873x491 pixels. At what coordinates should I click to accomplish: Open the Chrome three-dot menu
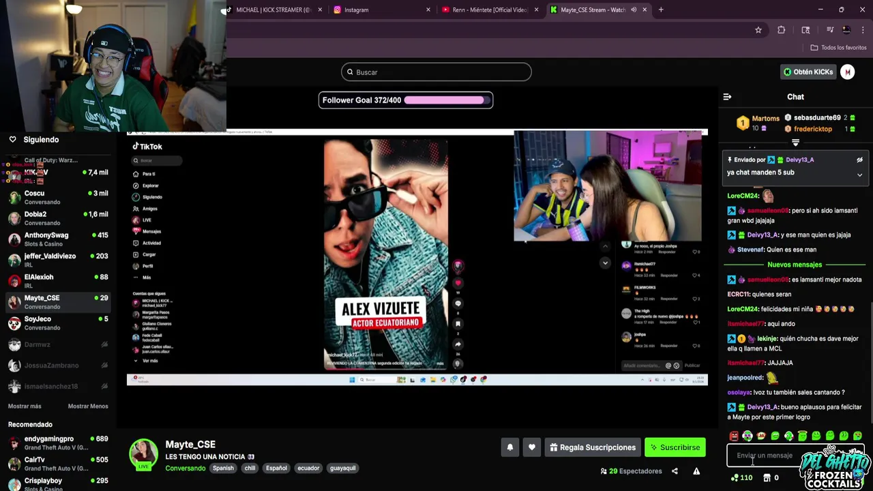(863, 30)
